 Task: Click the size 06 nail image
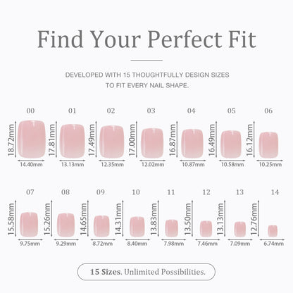point(268,145)
